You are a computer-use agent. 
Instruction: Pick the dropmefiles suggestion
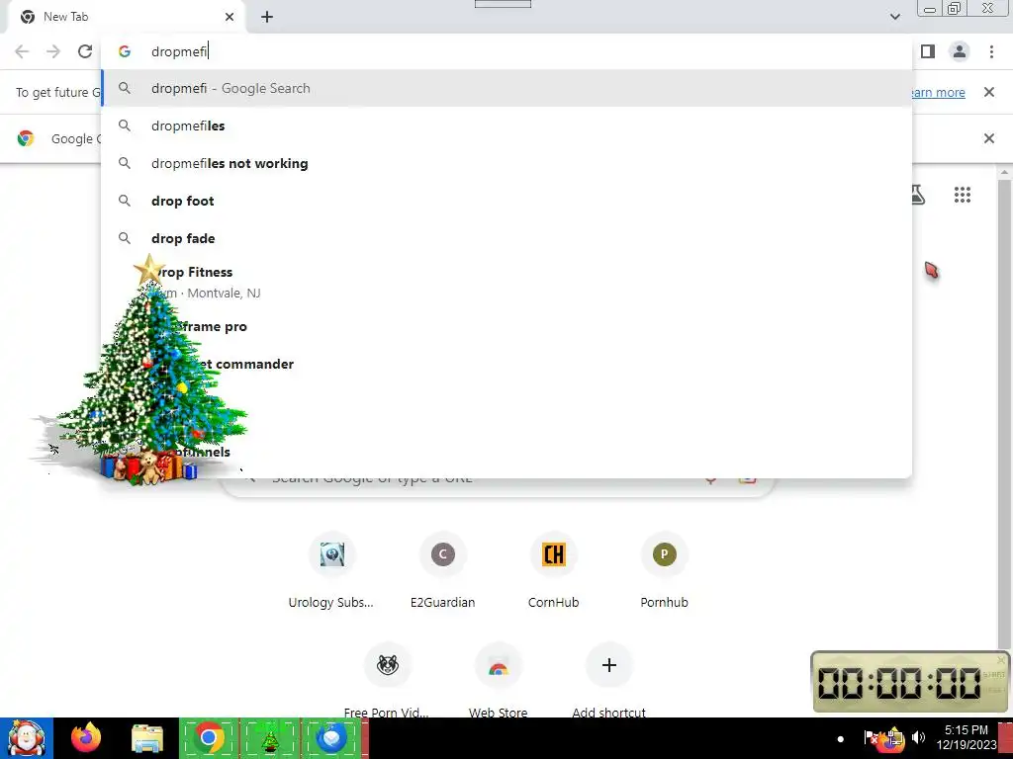[x=506, y=126]
